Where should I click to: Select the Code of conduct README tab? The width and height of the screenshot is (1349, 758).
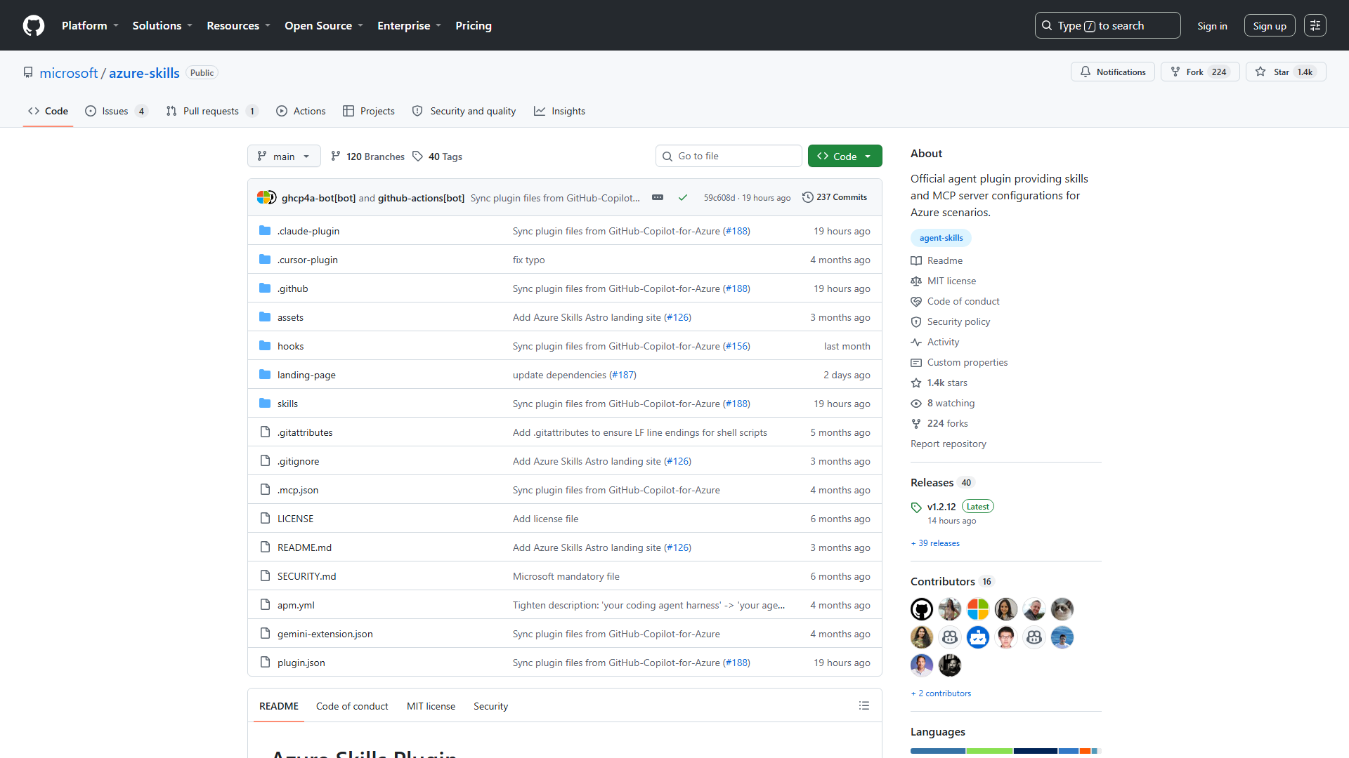[352, 706]
